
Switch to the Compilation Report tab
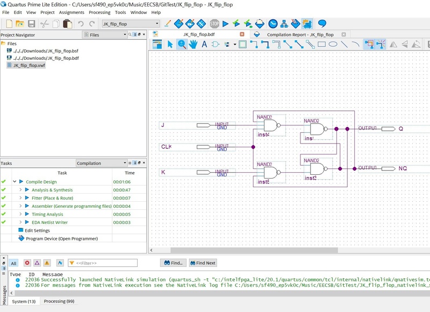coord(300,34)
